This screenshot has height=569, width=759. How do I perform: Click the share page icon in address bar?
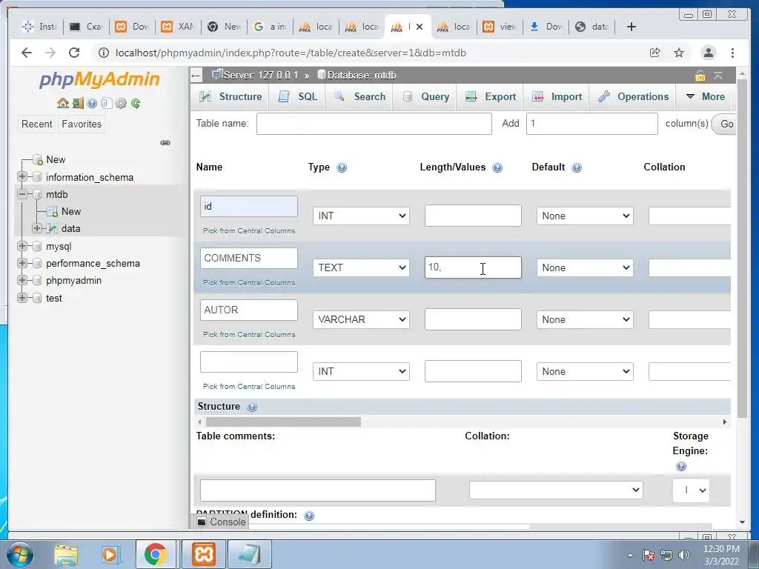coord(655,53)
